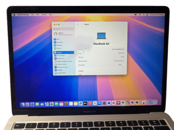Open System Settings menu in menu bar
Image resolution: width=174 pixels, height=130 pixels.
23,15
